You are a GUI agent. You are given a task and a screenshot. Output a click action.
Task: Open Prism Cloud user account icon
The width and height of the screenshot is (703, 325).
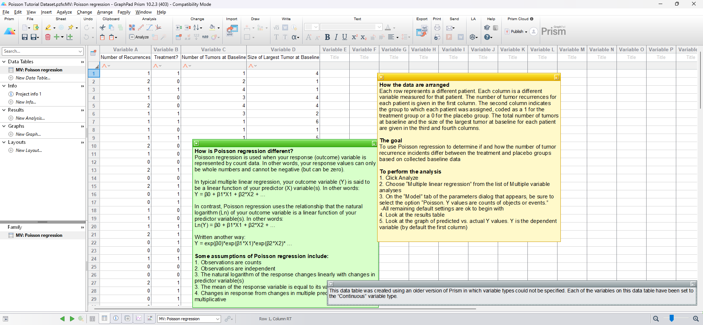pos(534,31)
